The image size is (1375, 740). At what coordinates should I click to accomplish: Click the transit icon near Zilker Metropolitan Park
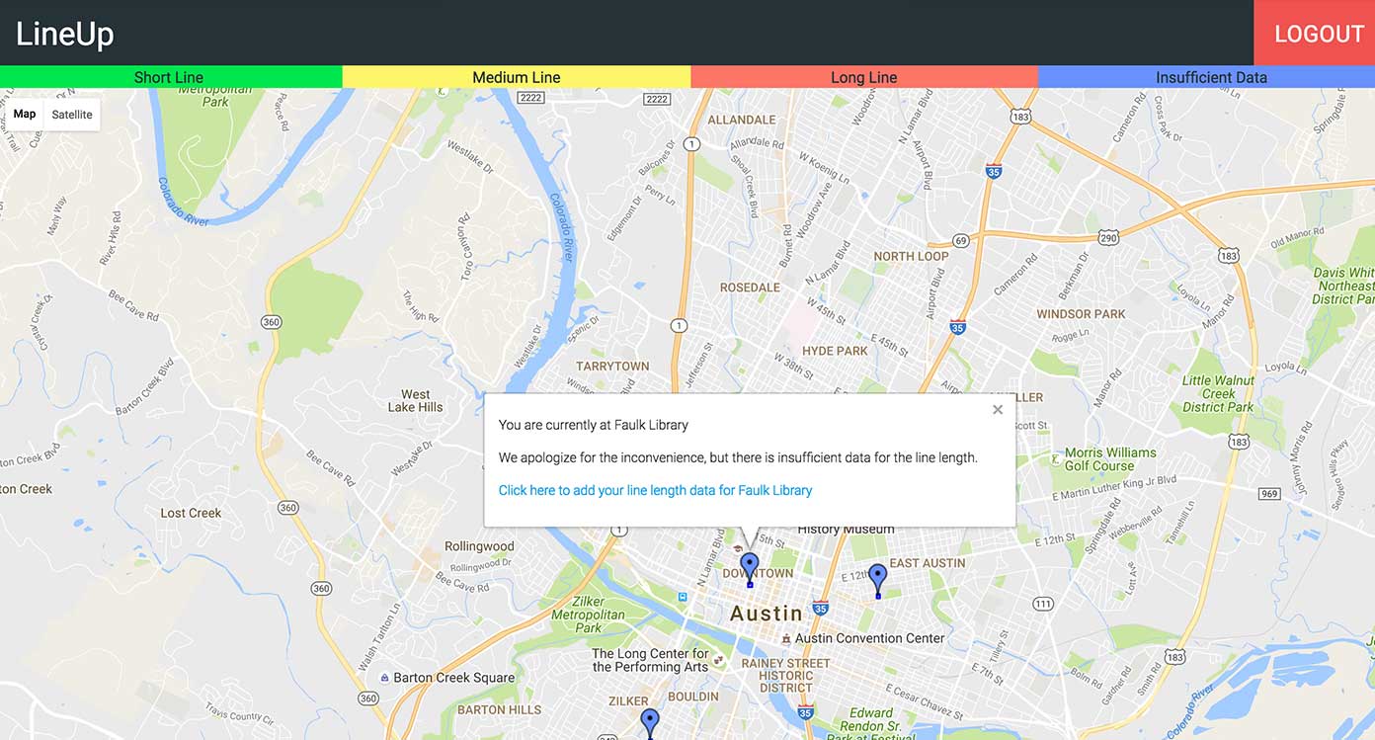pos(682,597)
